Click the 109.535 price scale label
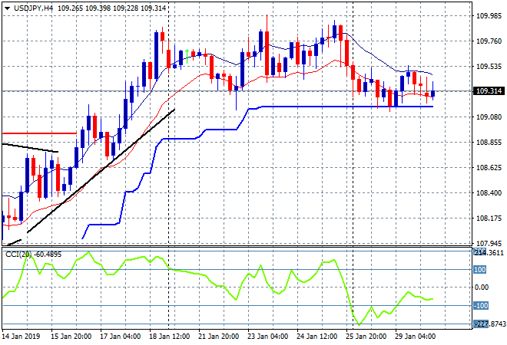This screenshot has width=507, height=345. (489, 67)
